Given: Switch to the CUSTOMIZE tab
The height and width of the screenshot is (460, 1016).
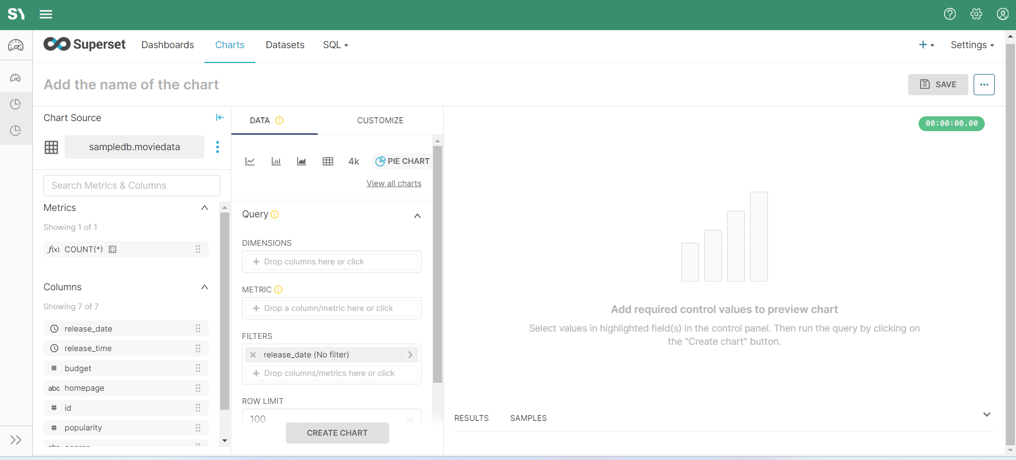Looking at the screenshot, I should click(380, 121).
